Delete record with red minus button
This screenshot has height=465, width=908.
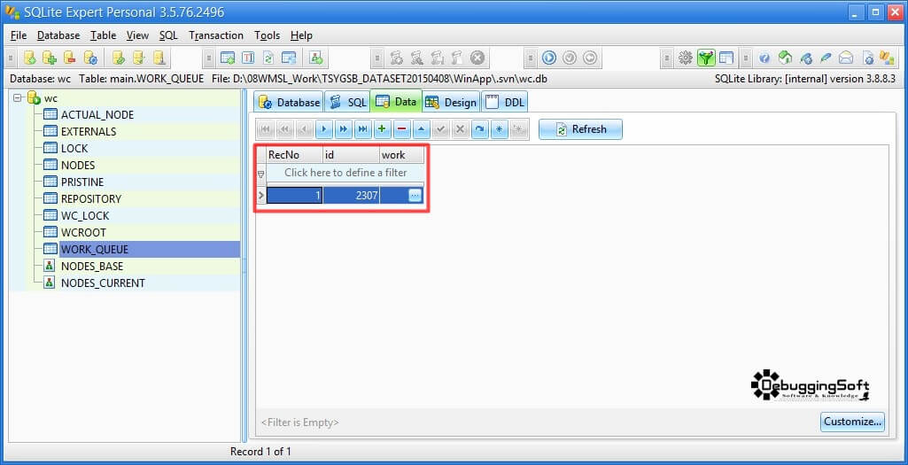point(401,129)
